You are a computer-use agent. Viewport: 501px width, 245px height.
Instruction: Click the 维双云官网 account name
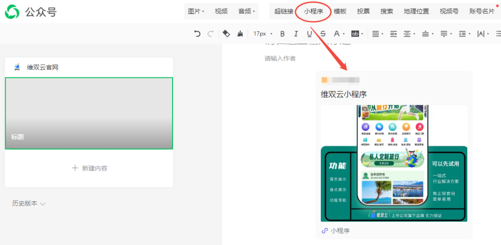(43, 67)
